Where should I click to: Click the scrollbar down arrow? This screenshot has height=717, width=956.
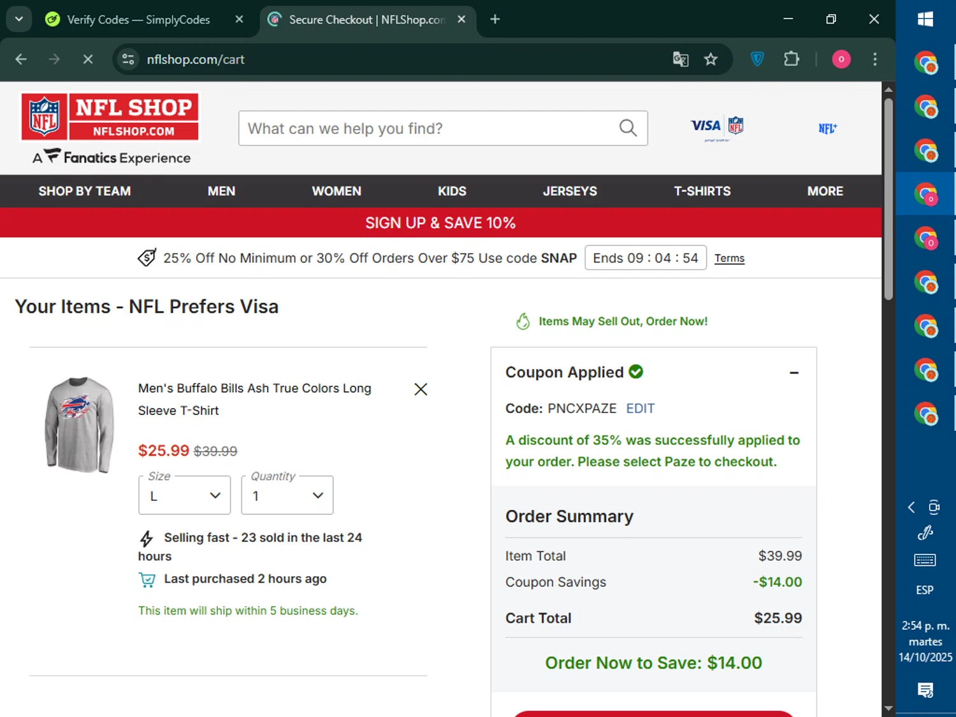click(x=888, y=709)
